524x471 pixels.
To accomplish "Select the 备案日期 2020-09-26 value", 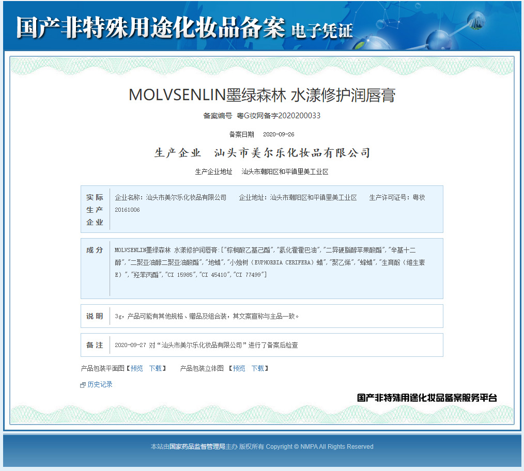I will [x=279, y=134].
